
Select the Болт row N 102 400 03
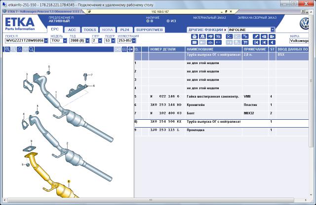[x=222, y=113]
